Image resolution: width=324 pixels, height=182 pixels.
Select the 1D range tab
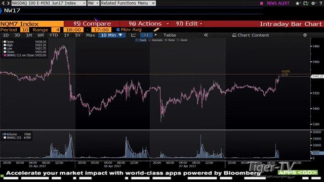[x=6, y=35]
